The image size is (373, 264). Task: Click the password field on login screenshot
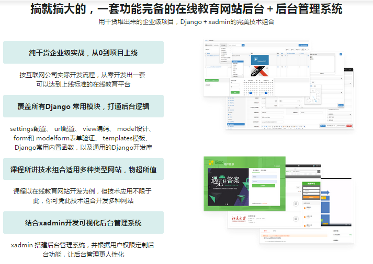click(x=264, y=182)
